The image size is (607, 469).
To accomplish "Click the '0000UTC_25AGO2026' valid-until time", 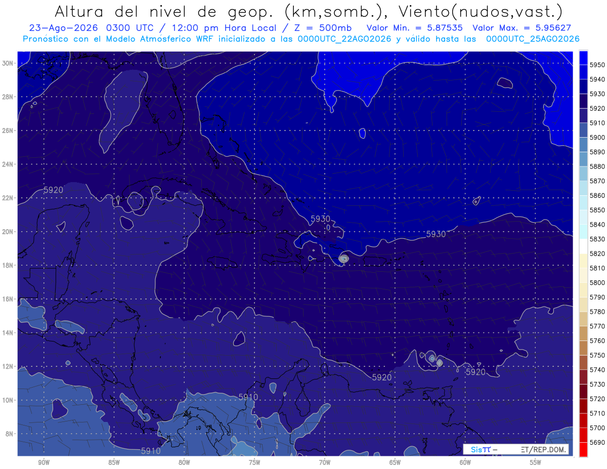I will click(533, 38).
